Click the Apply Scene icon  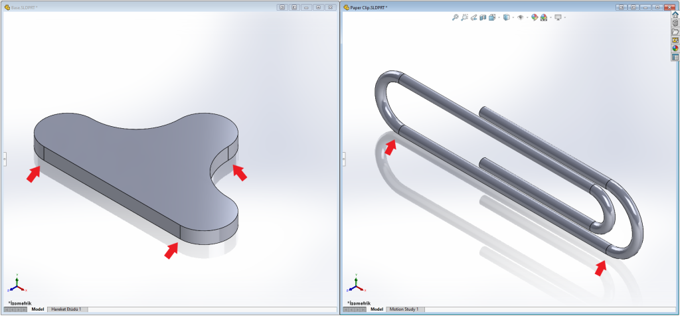(x=544, y=17)
